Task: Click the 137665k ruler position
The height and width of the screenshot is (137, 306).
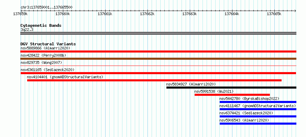Action: 274,14
